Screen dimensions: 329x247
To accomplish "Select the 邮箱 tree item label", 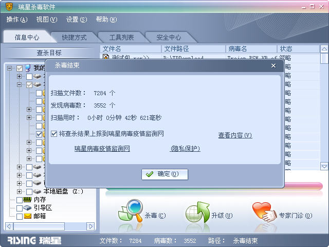I will pyautogui.click(x=40, y=216).
